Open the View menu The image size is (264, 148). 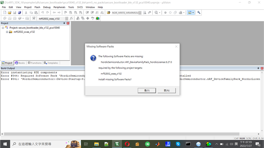tap(19, 7)
